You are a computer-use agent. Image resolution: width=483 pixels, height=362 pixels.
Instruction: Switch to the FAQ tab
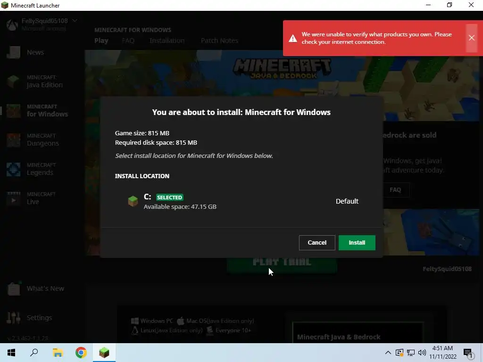click(128, 41)
